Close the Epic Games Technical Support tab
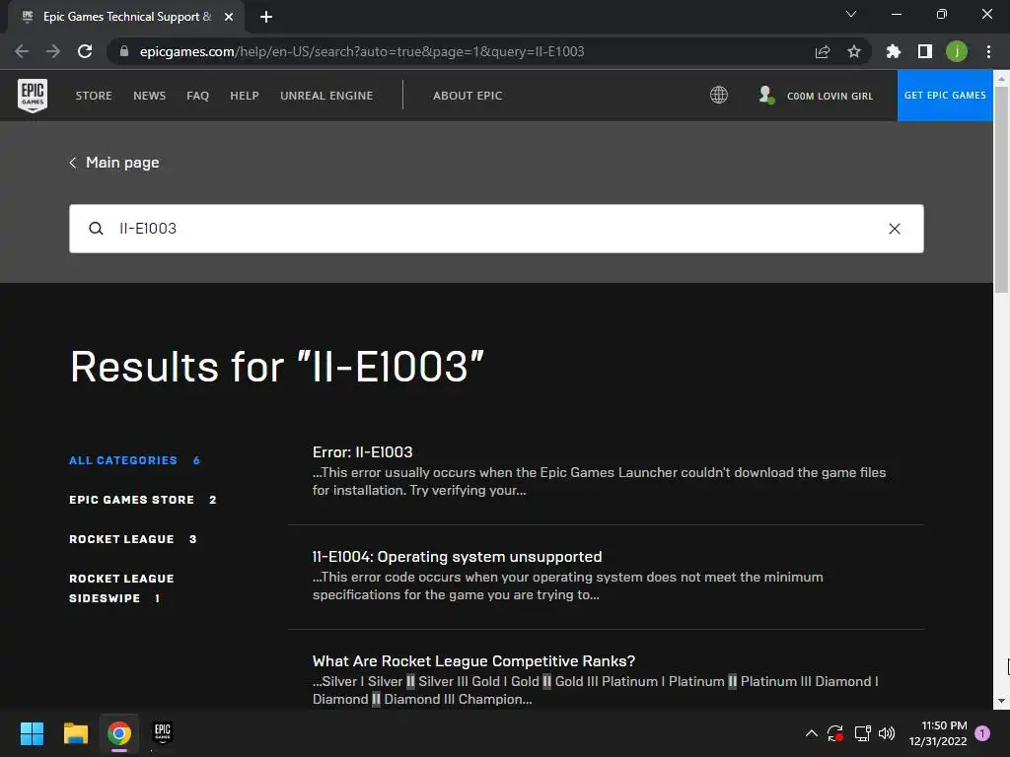 229,17
